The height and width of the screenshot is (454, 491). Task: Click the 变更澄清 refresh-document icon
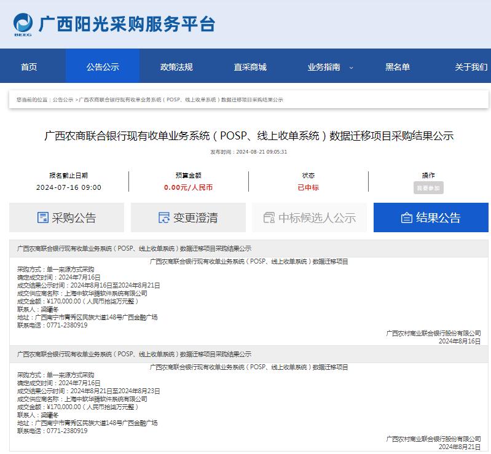pos(164,217)
